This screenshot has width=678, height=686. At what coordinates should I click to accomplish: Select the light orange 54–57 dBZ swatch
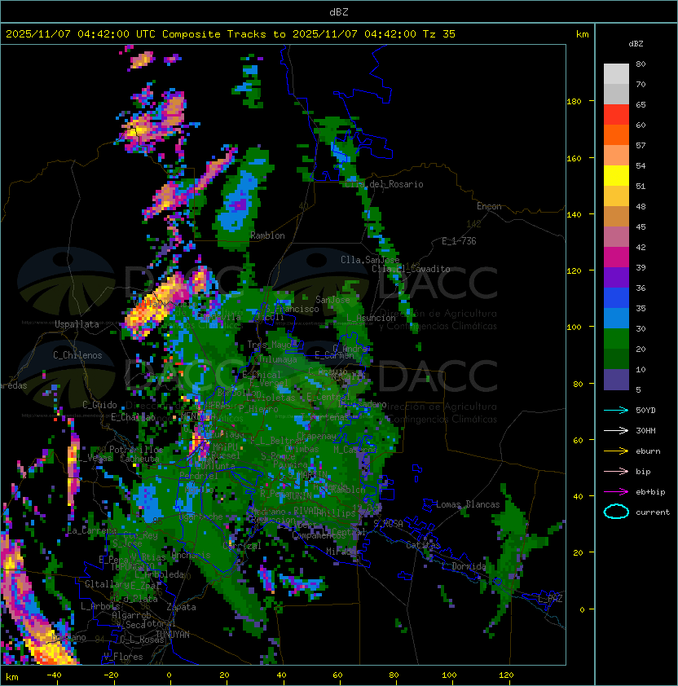coord(616,156)
